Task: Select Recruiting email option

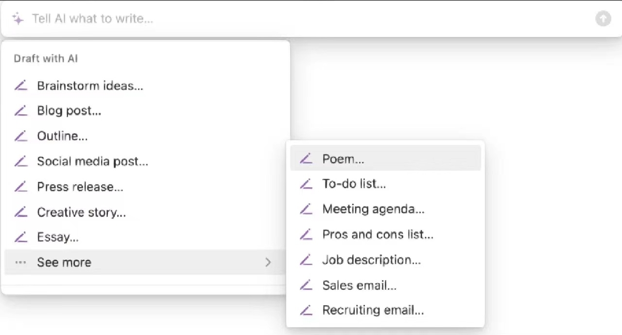Action: [373, 311]
